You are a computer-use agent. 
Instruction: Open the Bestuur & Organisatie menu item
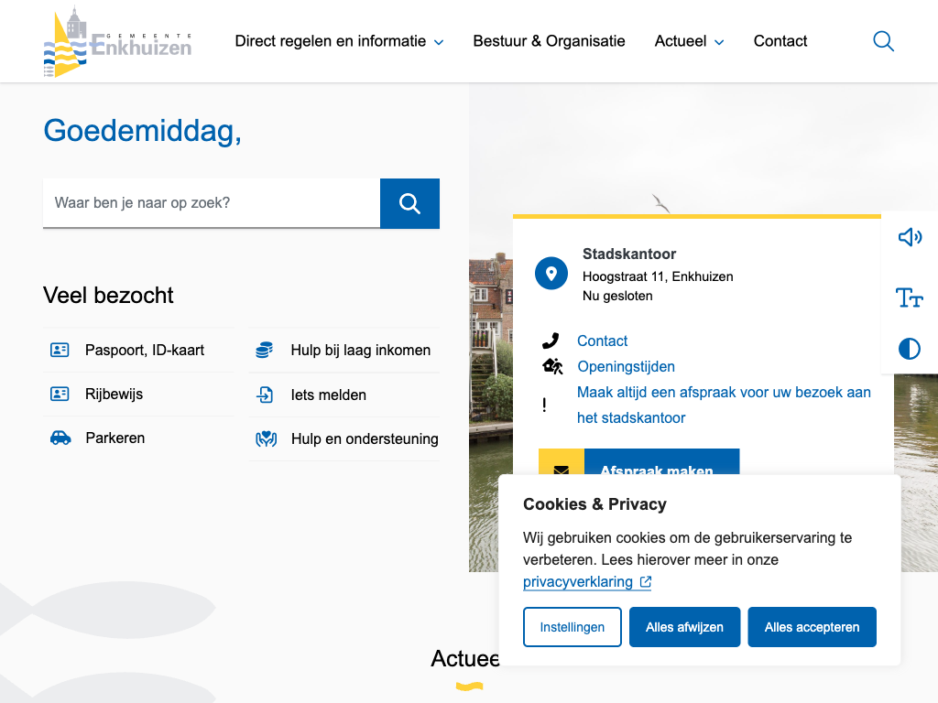[x=549, y=41]
